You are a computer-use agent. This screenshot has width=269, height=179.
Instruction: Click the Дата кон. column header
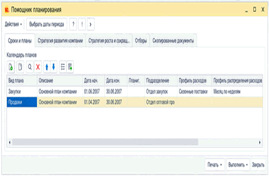click(116, 81)
